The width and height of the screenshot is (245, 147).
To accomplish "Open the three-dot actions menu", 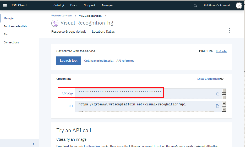I will 229,30.
